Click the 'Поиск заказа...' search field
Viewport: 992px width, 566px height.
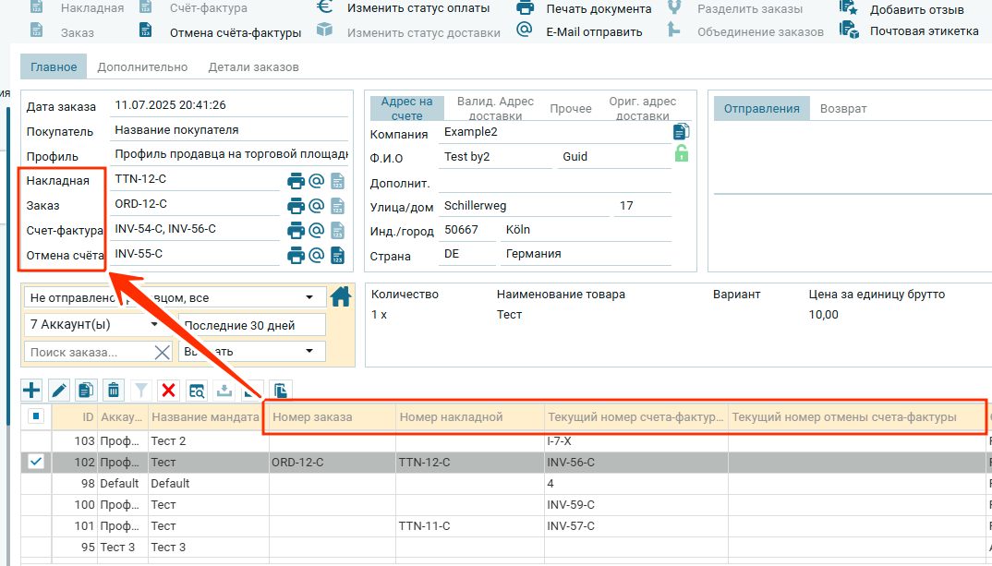pos(87,352)
